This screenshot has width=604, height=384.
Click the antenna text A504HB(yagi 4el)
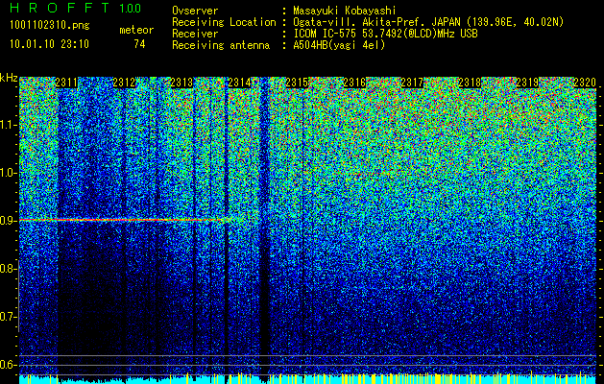pyautogui.click(x=339, y=45)
